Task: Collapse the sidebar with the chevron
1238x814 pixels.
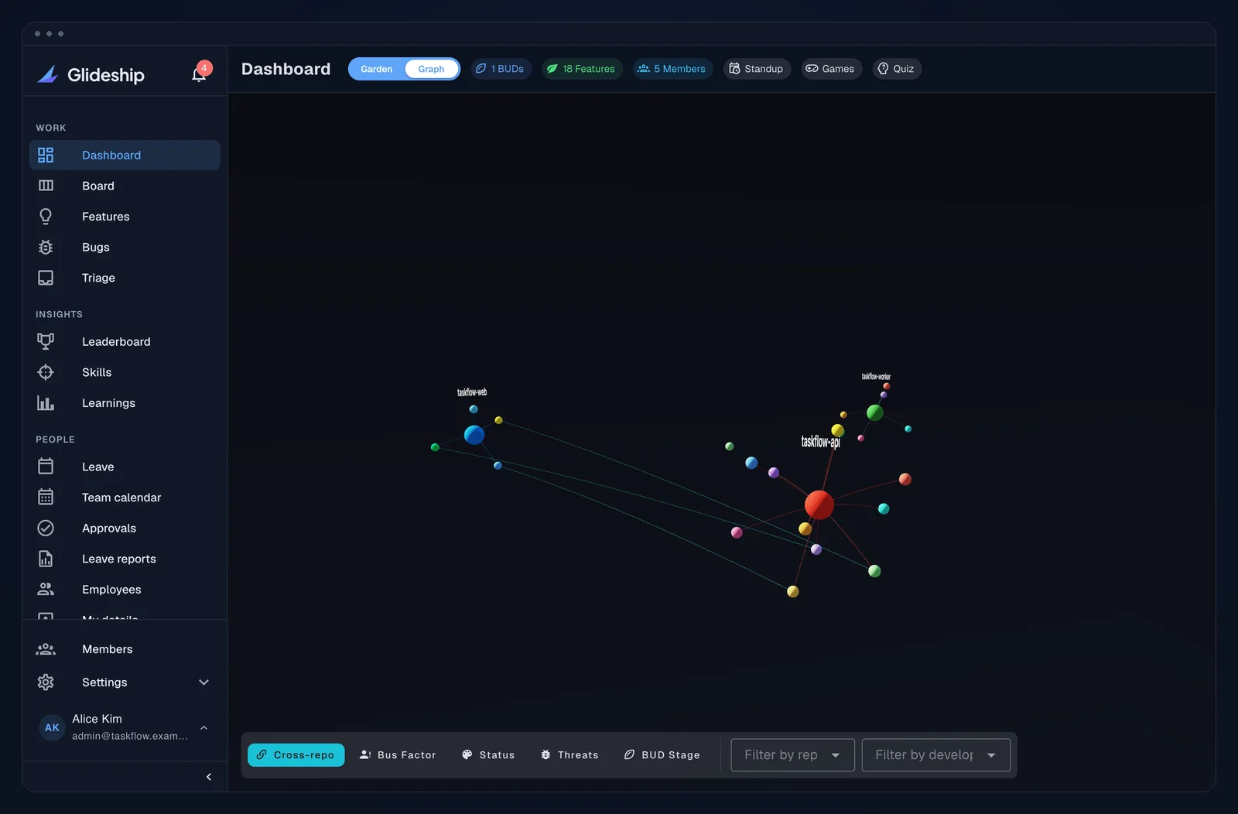Action: [209, 777]
